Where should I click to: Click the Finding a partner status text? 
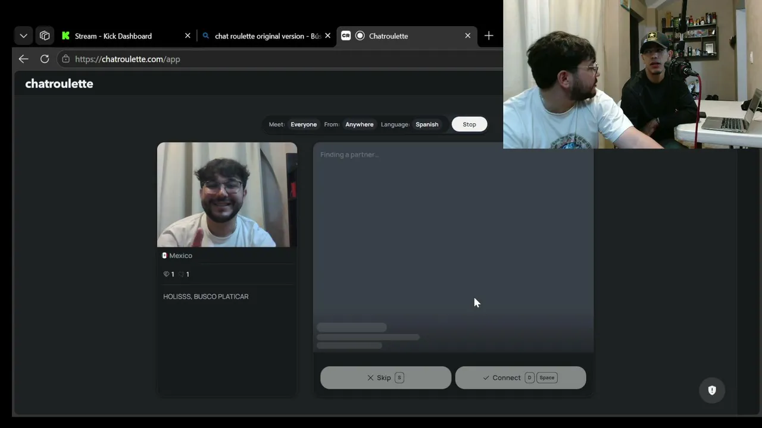[x=349, y=155]
